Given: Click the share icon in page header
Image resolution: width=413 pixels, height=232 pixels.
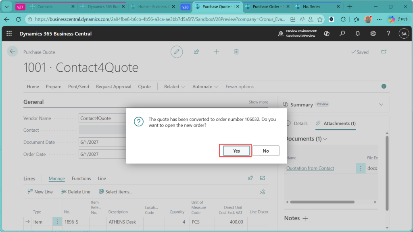Looking at the screenshot, I should 196,52.
